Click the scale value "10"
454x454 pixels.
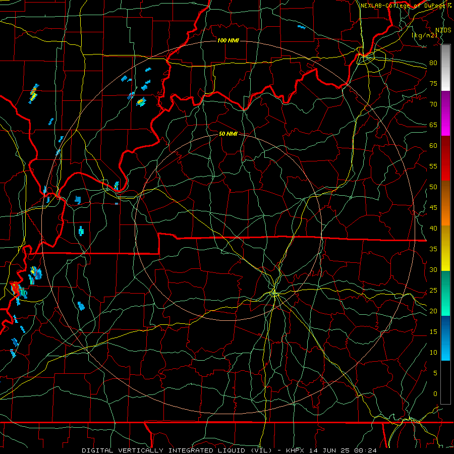[433, 353]
